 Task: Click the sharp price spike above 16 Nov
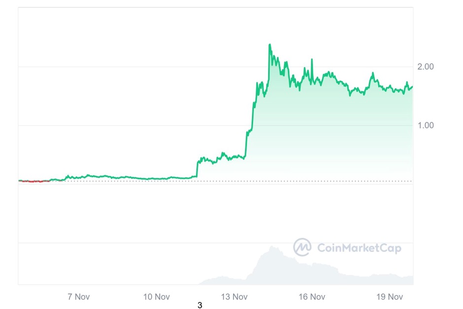point(312,60)
